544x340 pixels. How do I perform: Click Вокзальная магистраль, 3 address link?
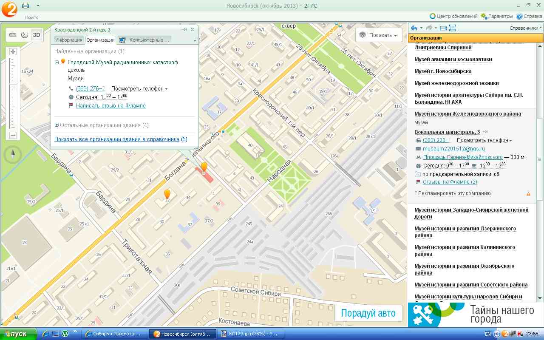point(447,132)
